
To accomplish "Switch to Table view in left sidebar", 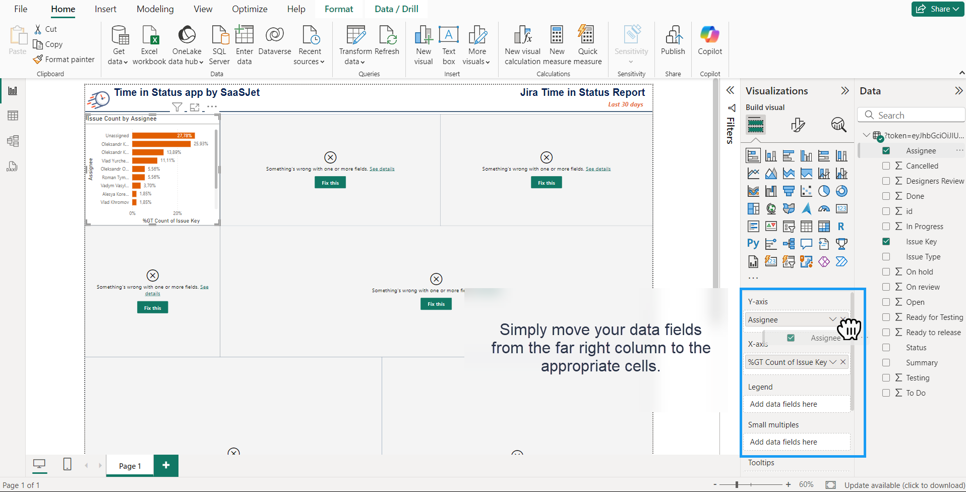I will (x=13, y=116).
